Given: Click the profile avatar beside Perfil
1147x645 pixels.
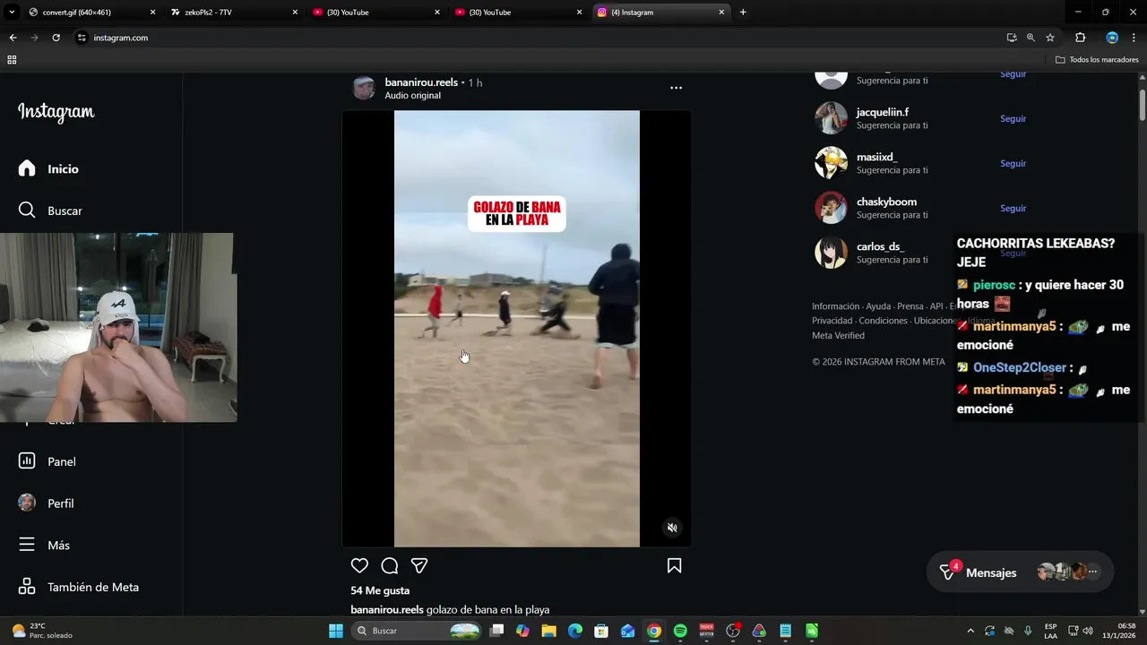Looking at the screenshot, I should (x=27, y=503).
